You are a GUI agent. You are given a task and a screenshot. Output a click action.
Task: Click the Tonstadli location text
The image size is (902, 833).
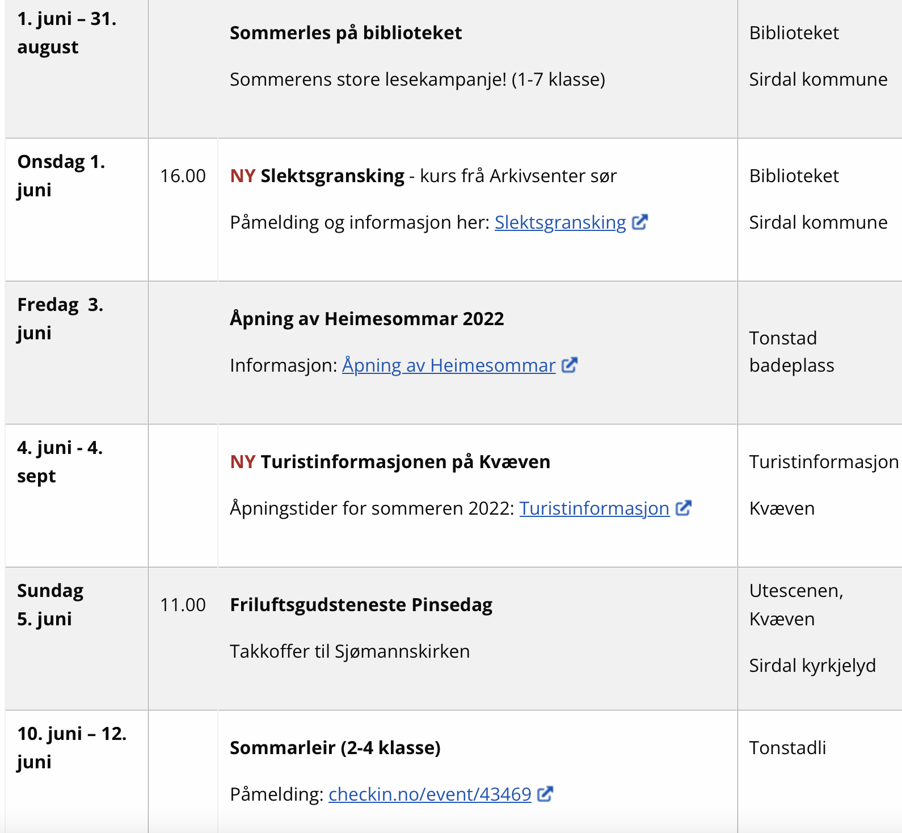787,748
